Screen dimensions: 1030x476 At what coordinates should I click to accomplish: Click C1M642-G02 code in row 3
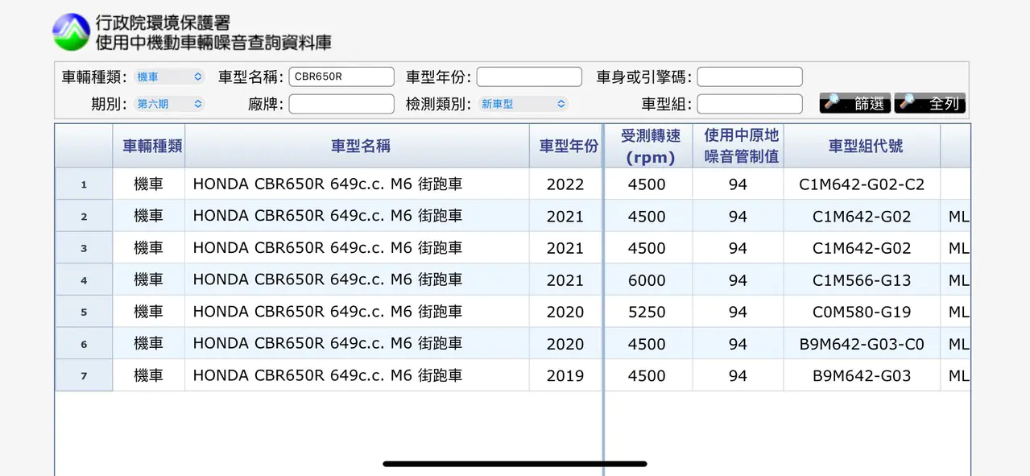862,248
